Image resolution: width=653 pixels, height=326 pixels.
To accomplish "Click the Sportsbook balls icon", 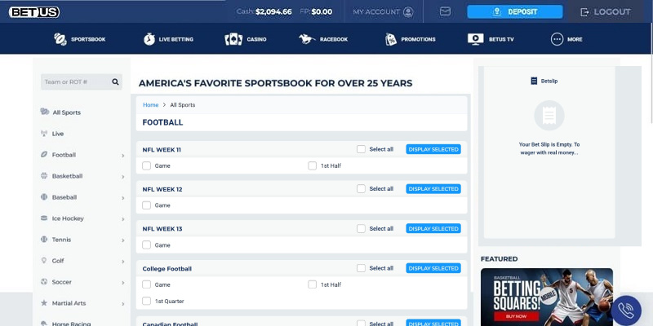I will (x=60, y=39).
